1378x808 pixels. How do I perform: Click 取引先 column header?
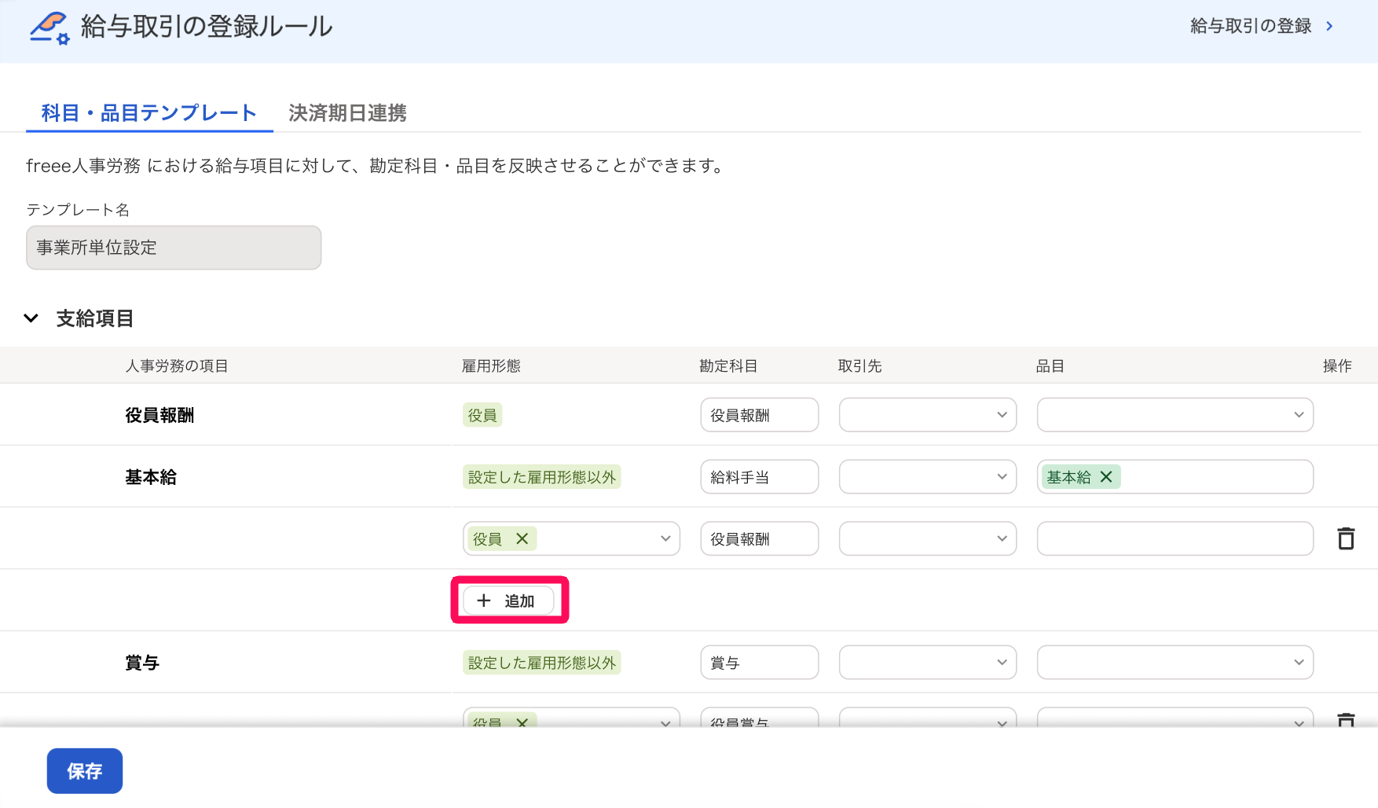pyautogui.click(x=859, y=365)
